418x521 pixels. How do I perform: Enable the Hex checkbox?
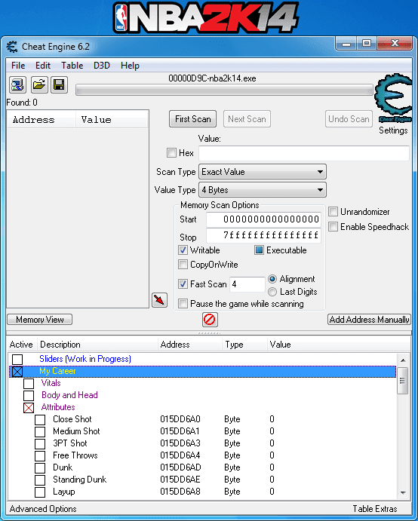click(x=171, y=153)
